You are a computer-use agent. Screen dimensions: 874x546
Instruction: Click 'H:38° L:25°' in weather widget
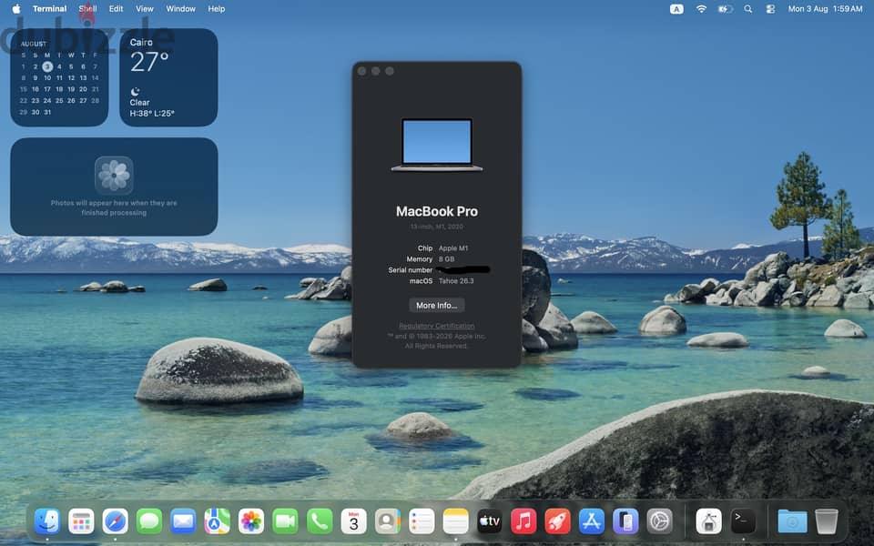[152, 113]
